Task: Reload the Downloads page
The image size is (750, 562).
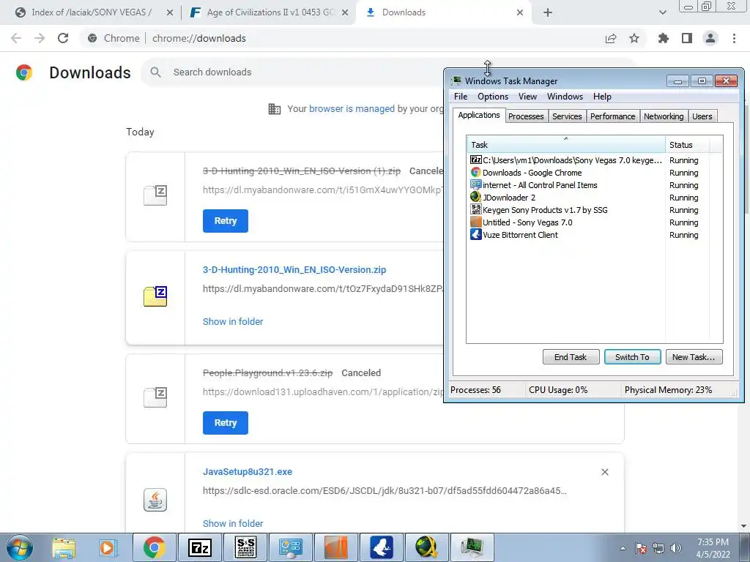Action: 63,38
